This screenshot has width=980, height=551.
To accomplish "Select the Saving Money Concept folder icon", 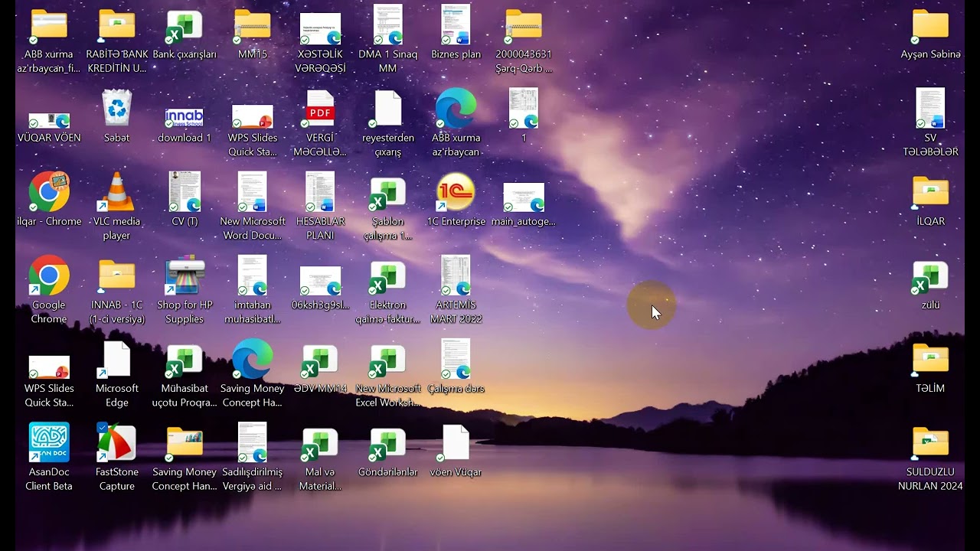I will 185,442.
